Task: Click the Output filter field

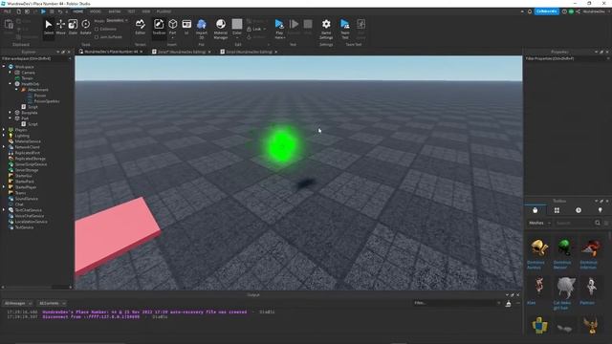Action: 457,303
